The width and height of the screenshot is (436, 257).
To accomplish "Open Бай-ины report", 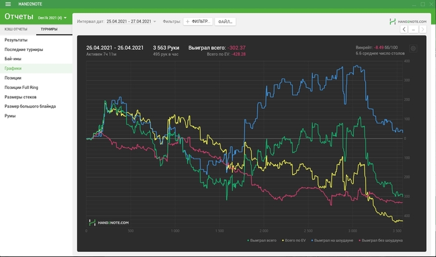I will pos(36,59).
